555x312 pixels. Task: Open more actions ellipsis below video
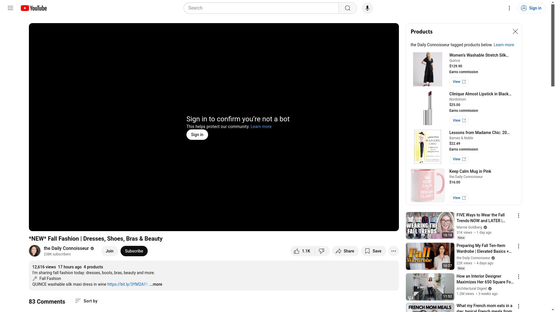(x=394, y=251)
